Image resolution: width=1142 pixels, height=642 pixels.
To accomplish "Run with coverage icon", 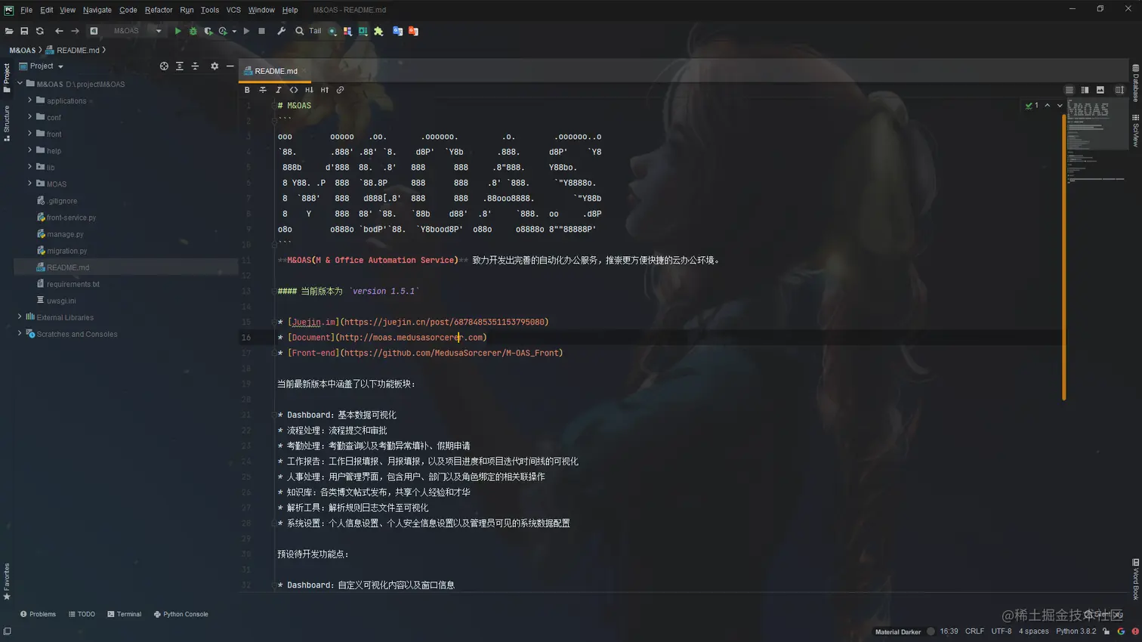I will pyautogui.click(x=208, y=31).
